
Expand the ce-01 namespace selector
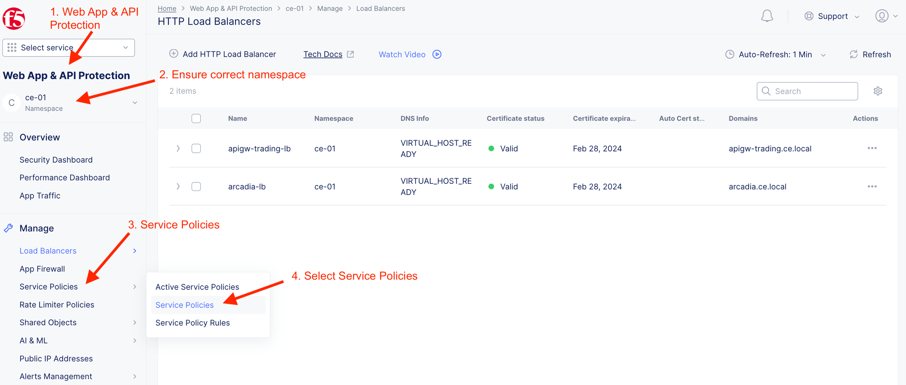pyautogui.click(x=134, y=103)
